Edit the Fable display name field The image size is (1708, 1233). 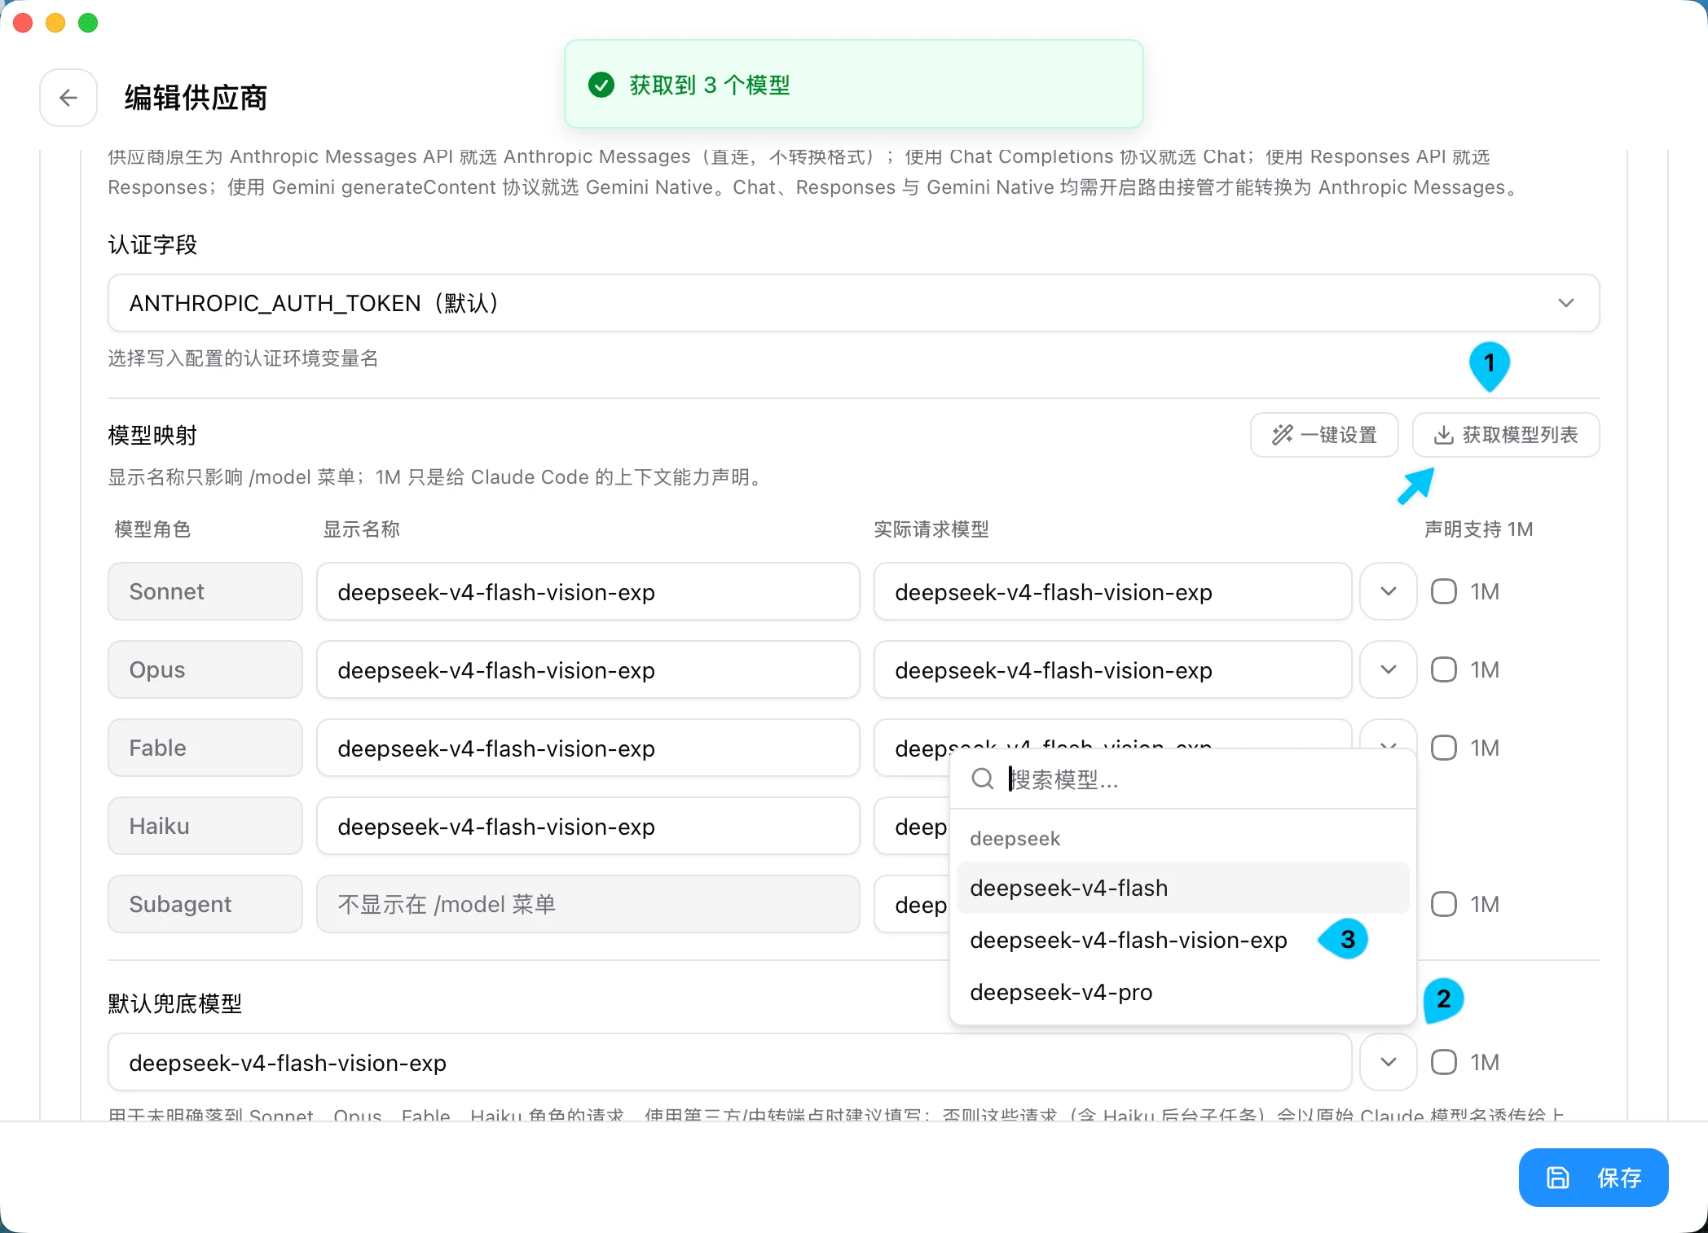(588, 748)
